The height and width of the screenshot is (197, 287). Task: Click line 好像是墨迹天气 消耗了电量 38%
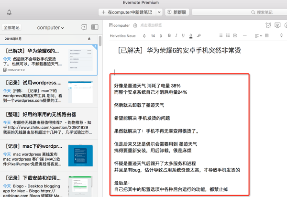click(147, 86)
